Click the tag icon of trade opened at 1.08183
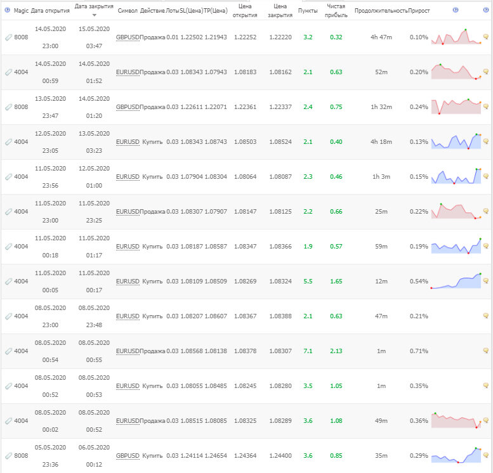Image resolution: width=493 pixels, height=473 pixels. click(x=8, y=72)
